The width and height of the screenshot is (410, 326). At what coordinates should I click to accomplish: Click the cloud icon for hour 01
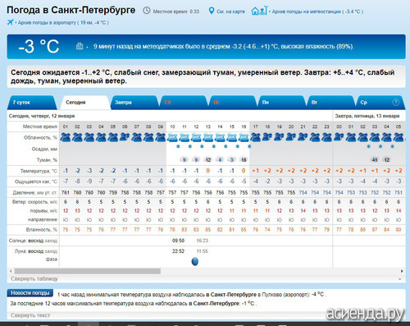66,137
